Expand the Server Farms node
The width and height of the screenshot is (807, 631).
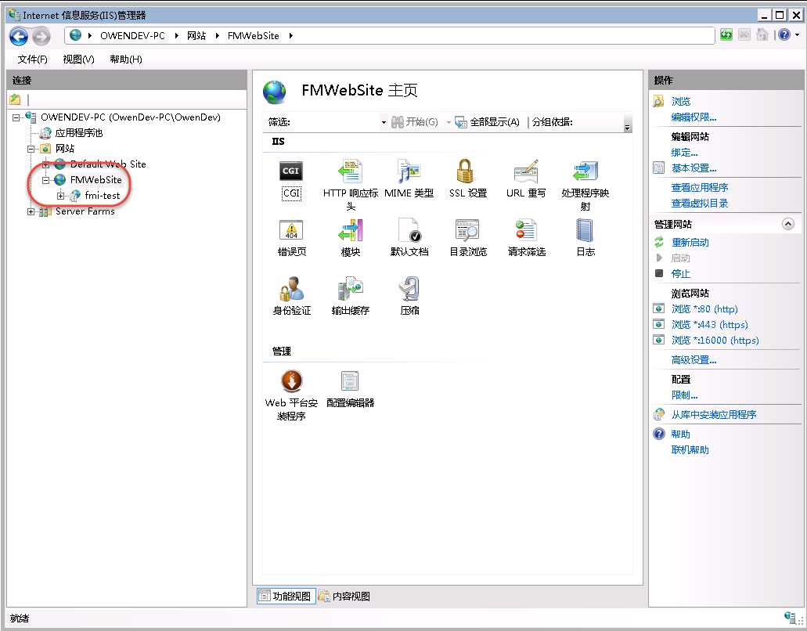31,211
